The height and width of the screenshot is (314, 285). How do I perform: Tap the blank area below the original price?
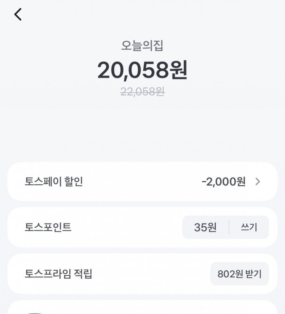pyautogui.click(x=142, y=128)
